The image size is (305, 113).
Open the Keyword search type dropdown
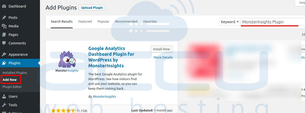(230, 22)
